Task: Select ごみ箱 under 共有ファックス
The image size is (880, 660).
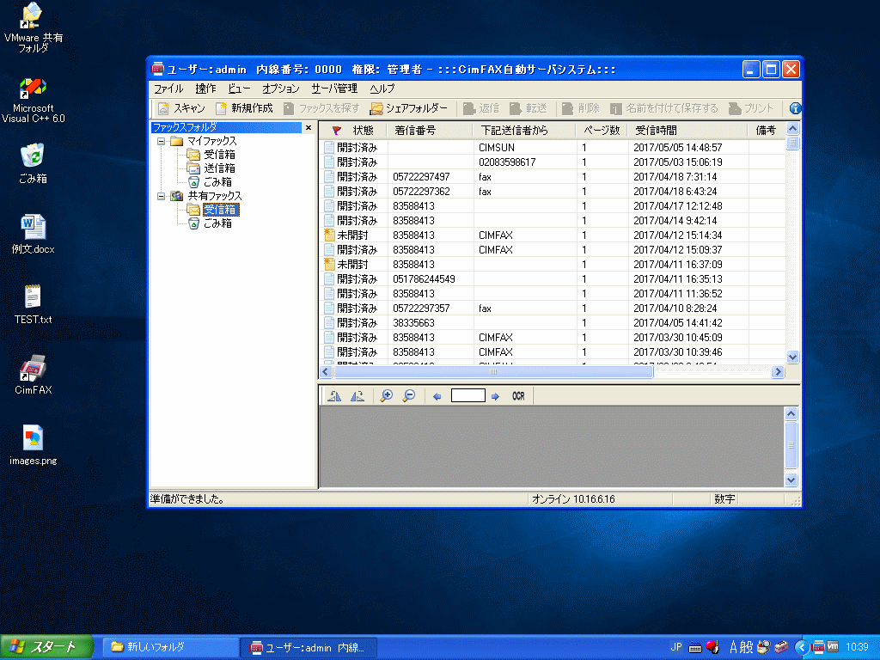Action: click(217, 223)
